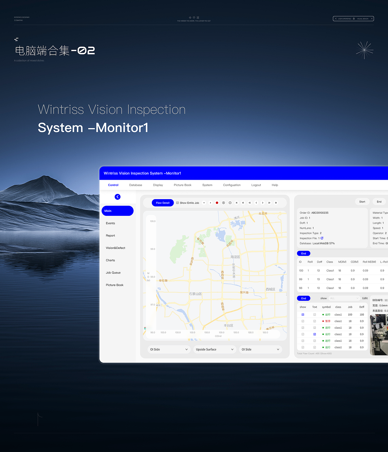Viewport: 388px width, 452px height.
Task: Toggle Text checkbox in the 暂停 row
Action: (x=315, y=321)
